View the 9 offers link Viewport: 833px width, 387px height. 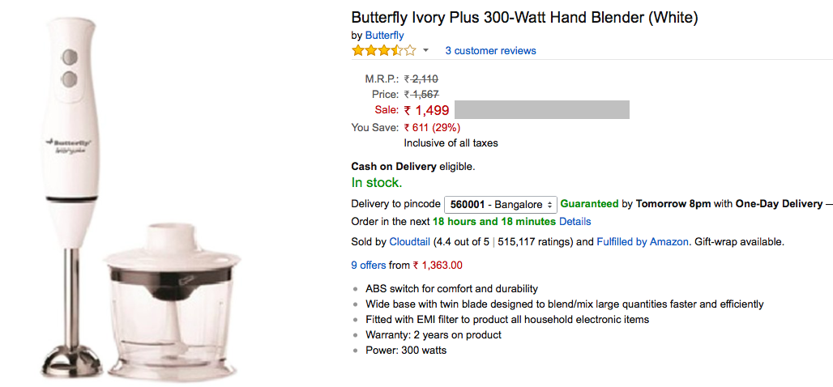[x=369, y=265]
